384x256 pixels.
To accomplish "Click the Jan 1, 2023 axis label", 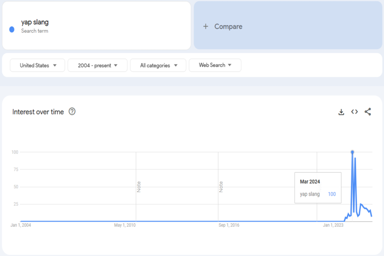I will [333, 225].
